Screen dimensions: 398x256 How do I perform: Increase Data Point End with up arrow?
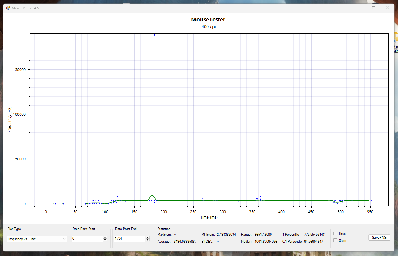(148, 237)
